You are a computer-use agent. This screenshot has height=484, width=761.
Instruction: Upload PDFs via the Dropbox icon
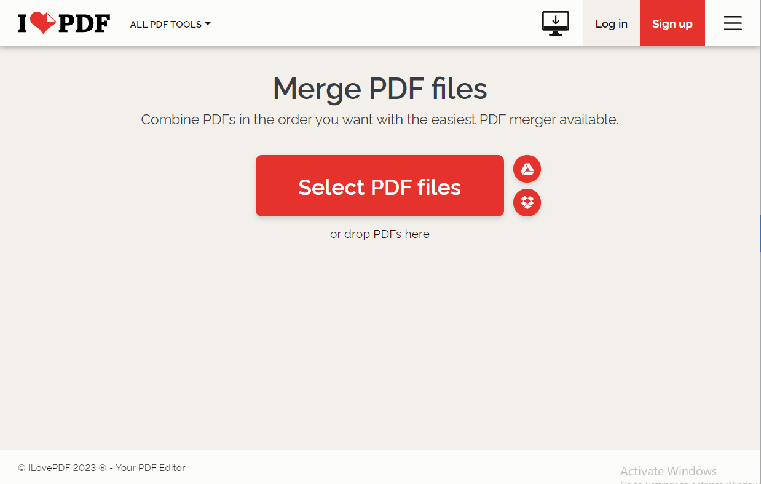[x=527, y=203]
